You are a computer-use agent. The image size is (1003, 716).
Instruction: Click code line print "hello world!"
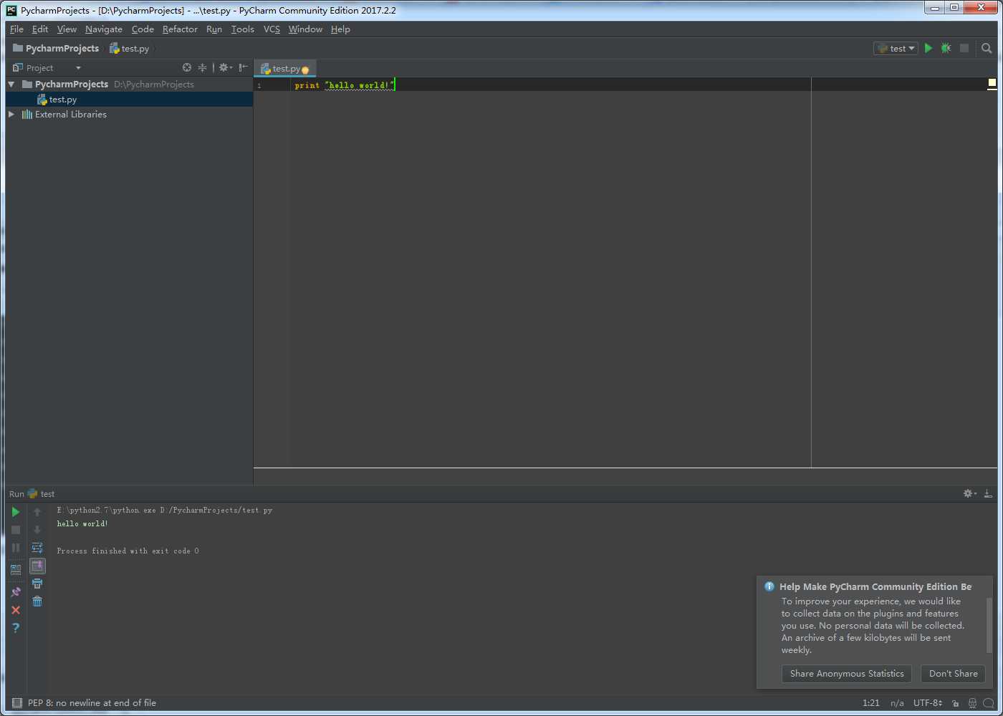point(345,85)
